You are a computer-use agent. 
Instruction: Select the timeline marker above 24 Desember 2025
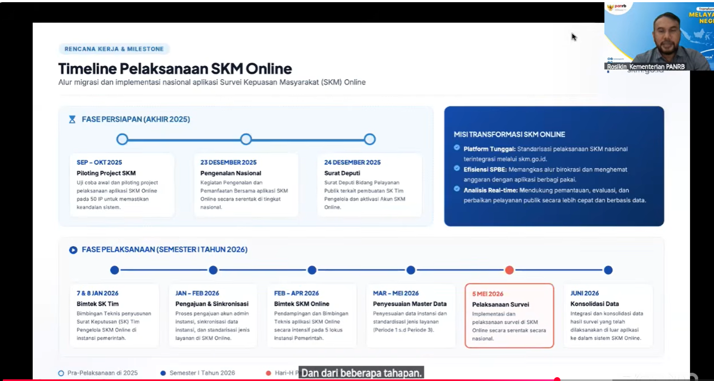tap(370, 139)
